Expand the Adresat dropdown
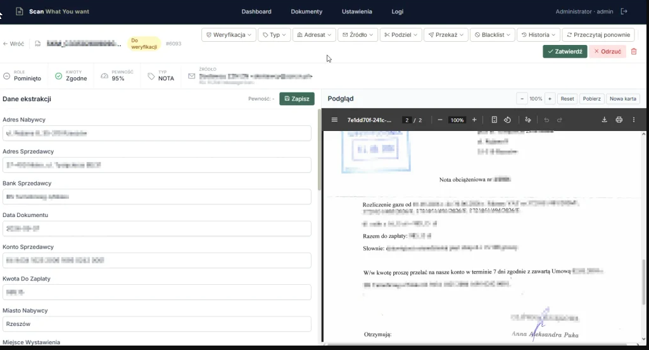The height and width of the screenshot is (350, 649). pyautogui.click(x=315, y=35)
